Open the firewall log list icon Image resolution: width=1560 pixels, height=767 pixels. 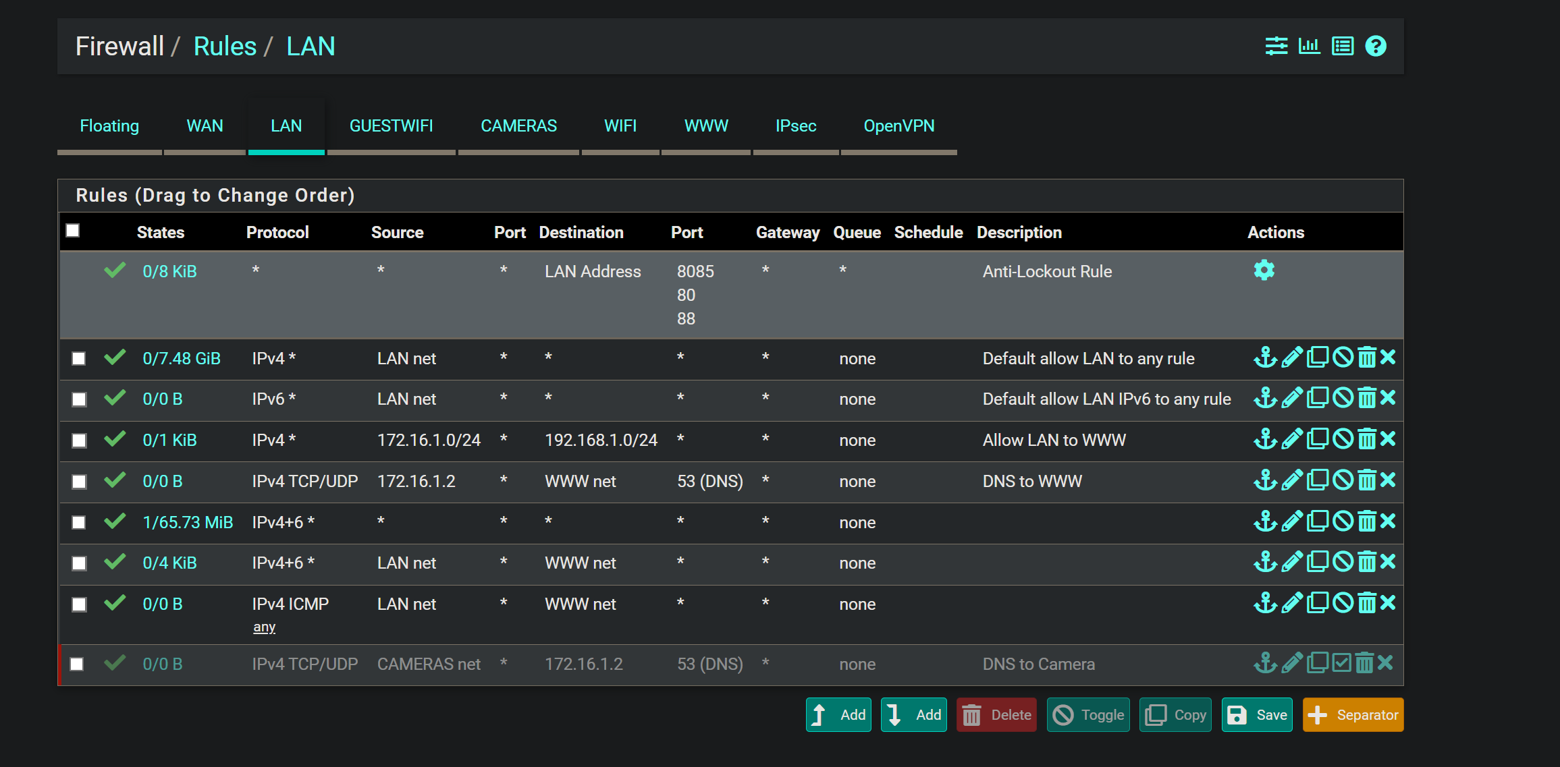[x=1342, y=47]
